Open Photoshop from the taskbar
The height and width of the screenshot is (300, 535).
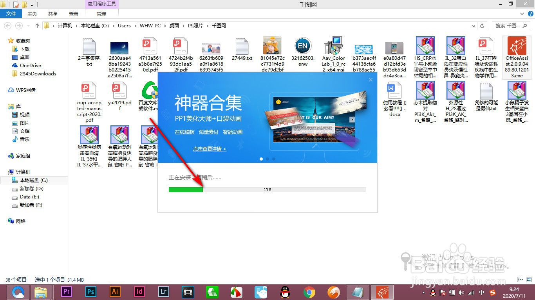[x=91, y=292]
